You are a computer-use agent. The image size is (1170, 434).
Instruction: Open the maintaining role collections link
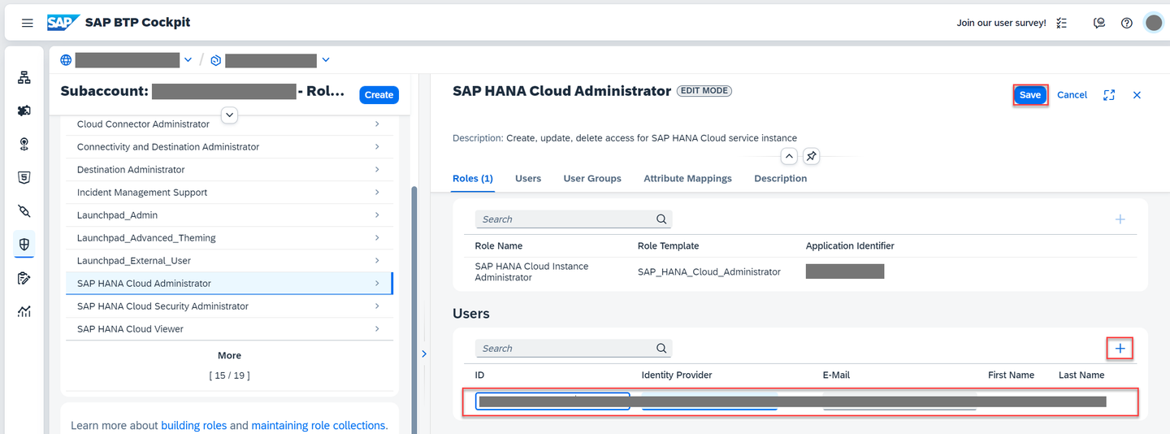pyautogui.click(x=318, y=426)
